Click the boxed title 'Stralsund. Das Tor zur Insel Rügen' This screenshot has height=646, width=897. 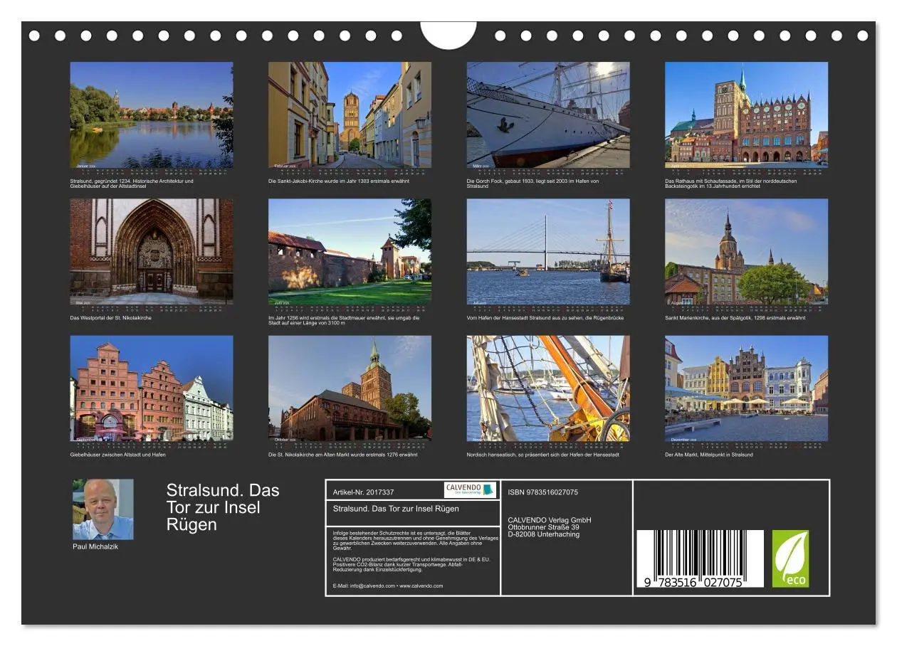pyautogui.click(x=396, y=509)
